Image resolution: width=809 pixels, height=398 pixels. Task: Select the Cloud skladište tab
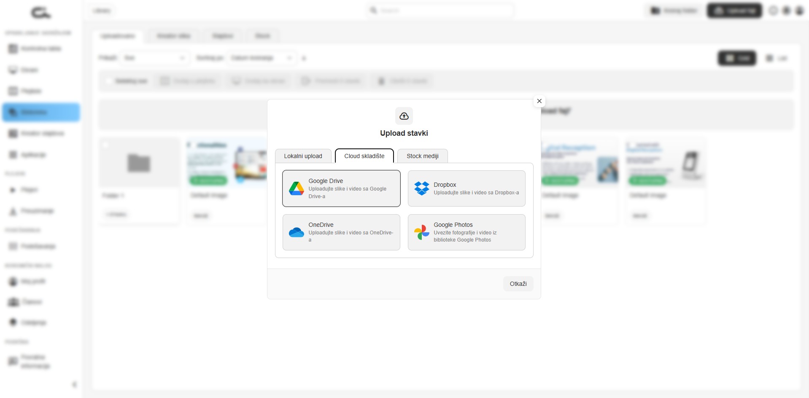[364, 156]
